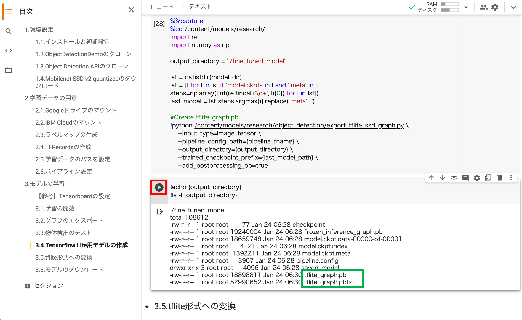
Task: Go to 3.モデルの学習
Action: pos(45,184)
